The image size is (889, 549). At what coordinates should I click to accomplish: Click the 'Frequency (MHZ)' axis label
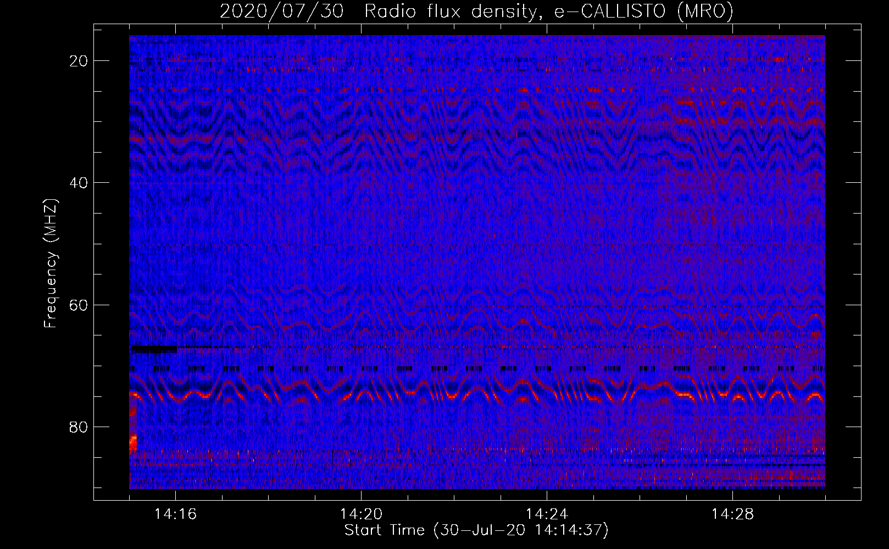51,263
